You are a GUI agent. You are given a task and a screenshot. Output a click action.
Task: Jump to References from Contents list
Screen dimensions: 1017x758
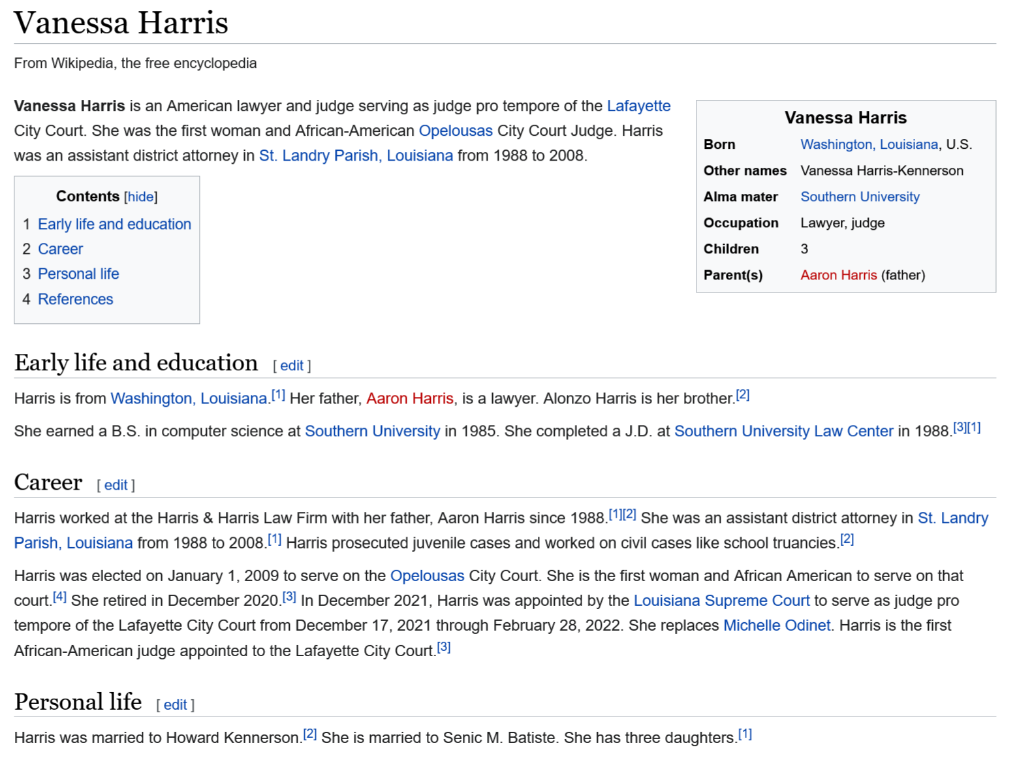tap(75, 299)
